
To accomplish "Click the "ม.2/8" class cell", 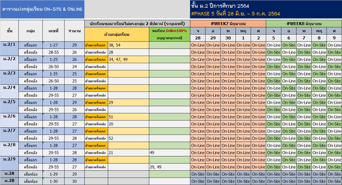I will [9, 149].
